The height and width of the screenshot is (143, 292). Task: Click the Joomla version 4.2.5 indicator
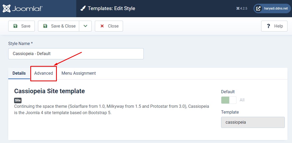[x=242, y=8]
